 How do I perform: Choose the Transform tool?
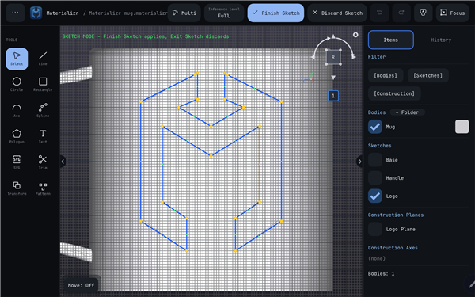(17, 188)
